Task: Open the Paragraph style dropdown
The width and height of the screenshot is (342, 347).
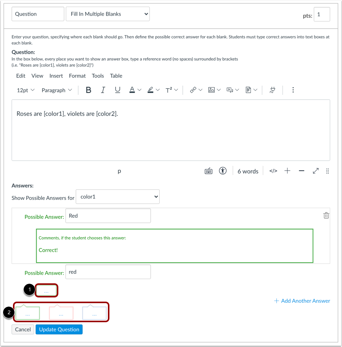Action: pos(56,90)
